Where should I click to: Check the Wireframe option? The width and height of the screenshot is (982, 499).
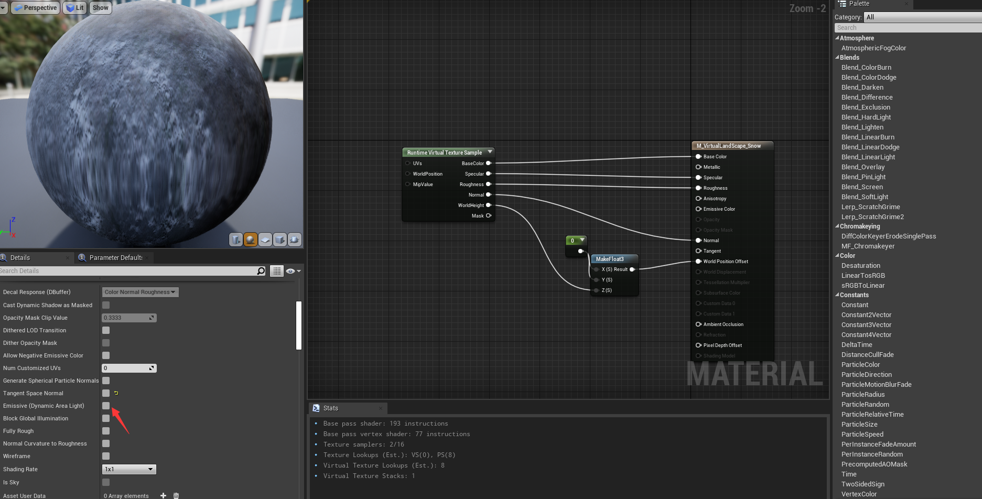pyautogui.click(x=106, y=456)
